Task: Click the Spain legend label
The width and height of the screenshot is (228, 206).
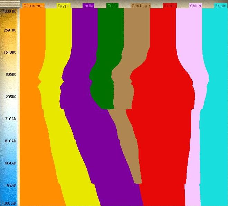Action: pos(221,6)
